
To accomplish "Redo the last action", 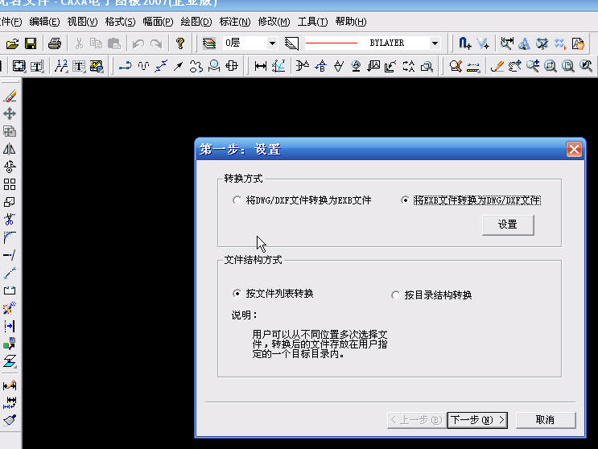I will click(156, 43).
